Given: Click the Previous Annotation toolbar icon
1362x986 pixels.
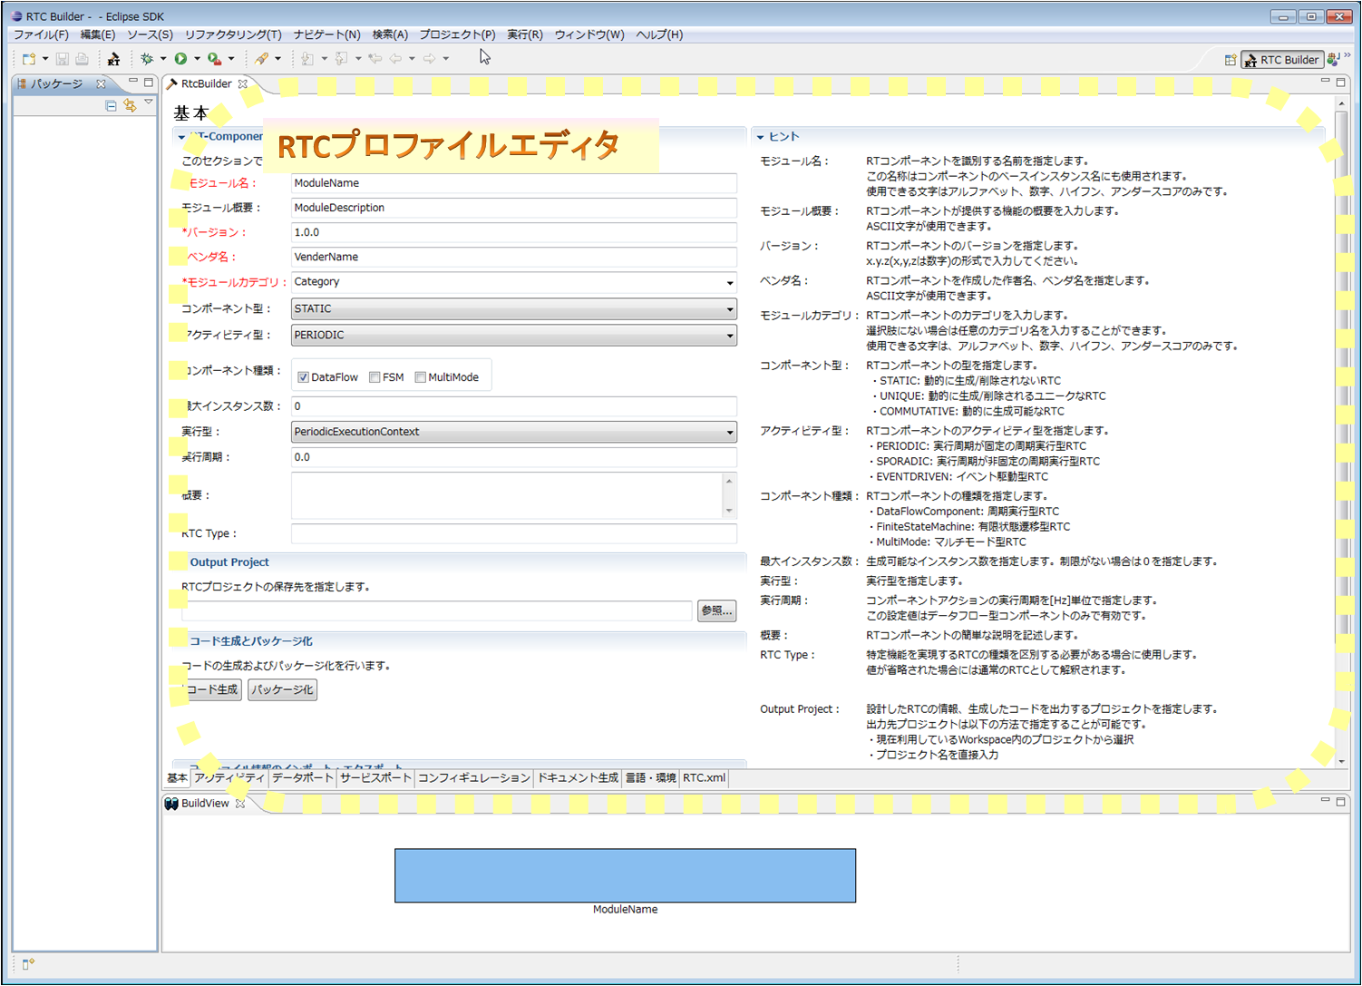Looking at the screenshot, I should [x=341, y=59].
